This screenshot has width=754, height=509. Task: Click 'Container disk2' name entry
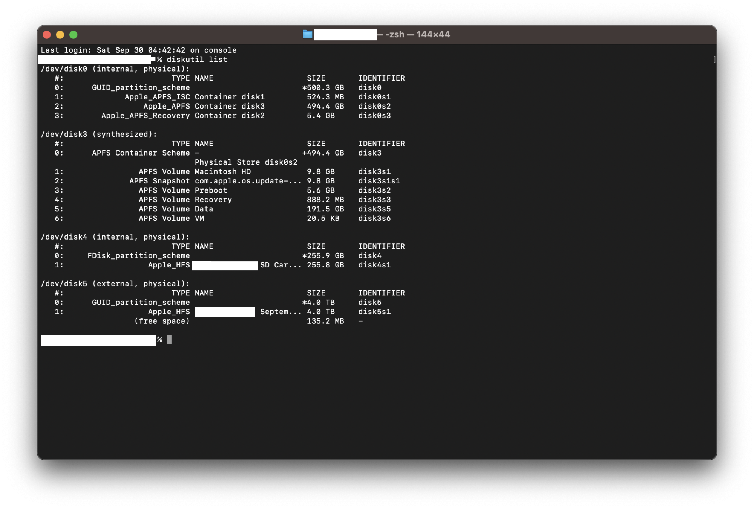point(230,116)
